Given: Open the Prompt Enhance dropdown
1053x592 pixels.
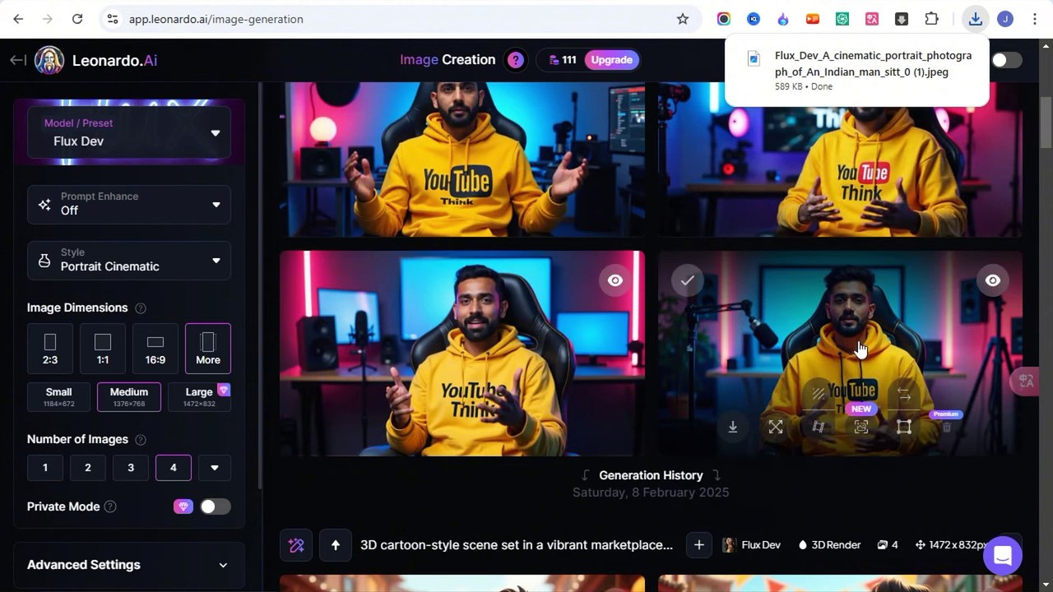Looking at the screenshot, I should (x=129, y=204).
